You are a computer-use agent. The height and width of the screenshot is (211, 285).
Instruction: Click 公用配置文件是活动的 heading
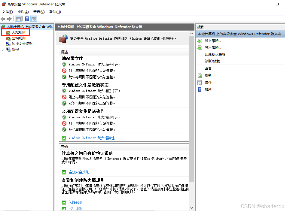pos(83,111)
